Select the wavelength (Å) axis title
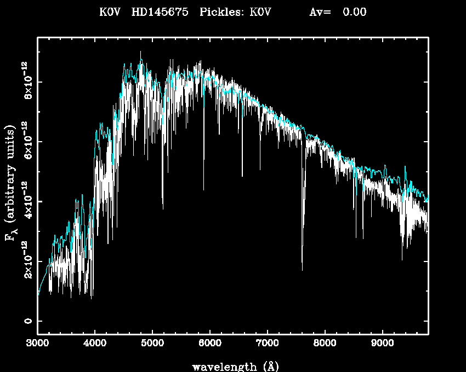Screen dimensions: 466x372 (232, 366)
